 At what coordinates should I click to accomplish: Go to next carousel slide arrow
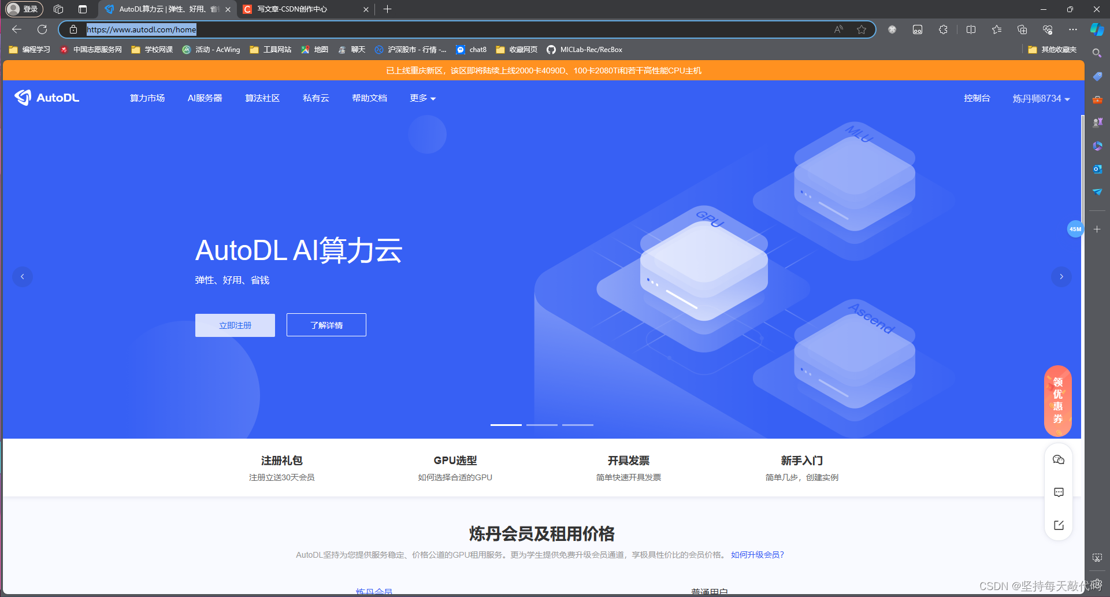[1061, 276]
